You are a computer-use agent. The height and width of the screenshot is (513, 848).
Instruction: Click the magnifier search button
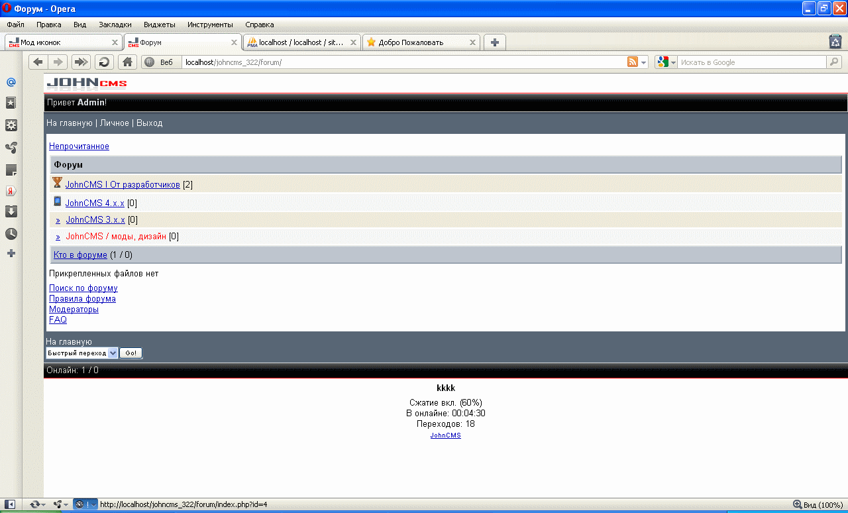click(834, 62)
